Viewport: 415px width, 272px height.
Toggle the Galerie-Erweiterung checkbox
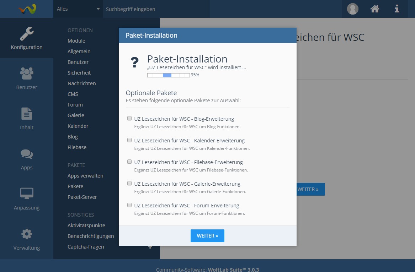click(129, 184)
